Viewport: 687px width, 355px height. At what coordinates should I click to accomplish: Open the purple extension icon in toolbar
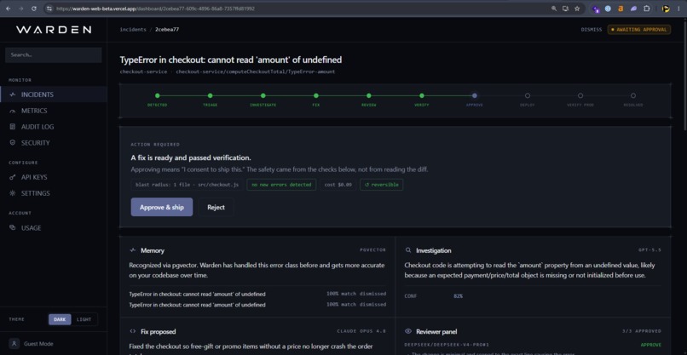click(596, 9)
